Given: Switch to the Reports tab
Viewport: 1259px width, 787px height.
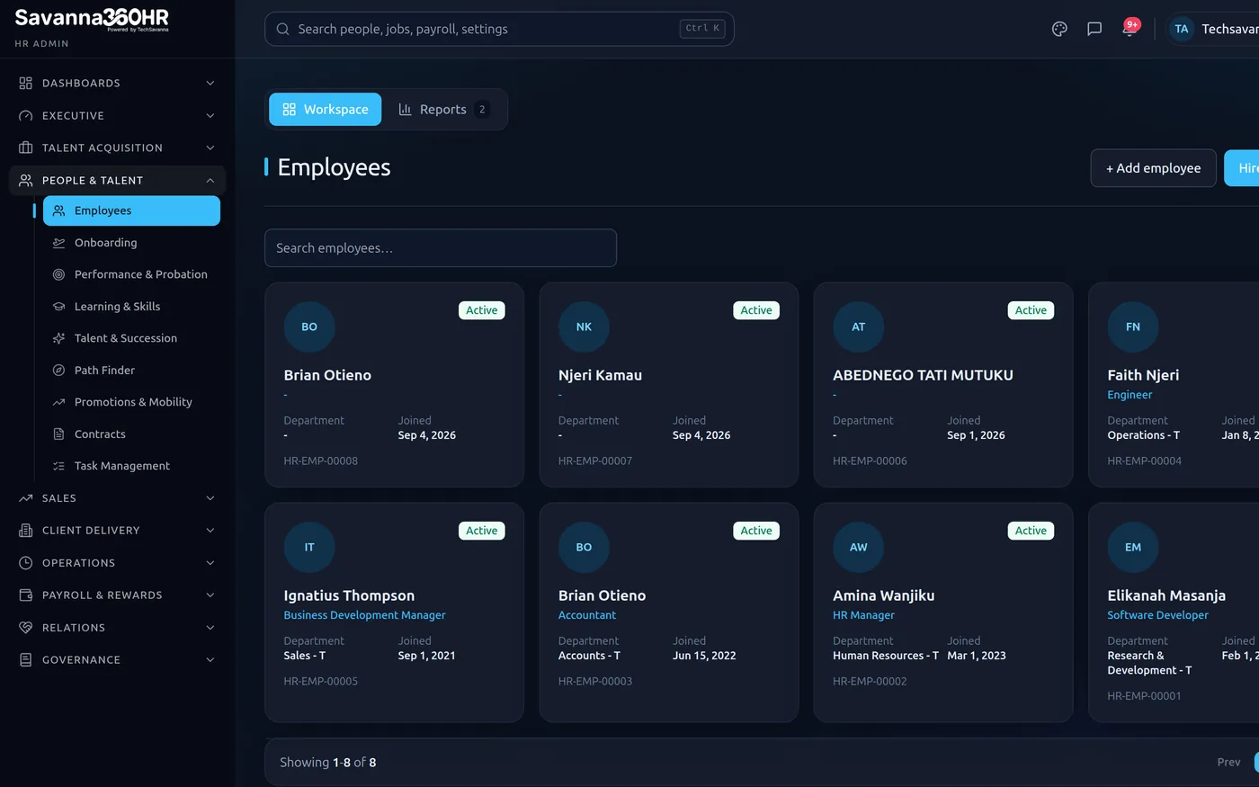Looking at the screenshot, I should pyautogui.click(x=443, y=109).
